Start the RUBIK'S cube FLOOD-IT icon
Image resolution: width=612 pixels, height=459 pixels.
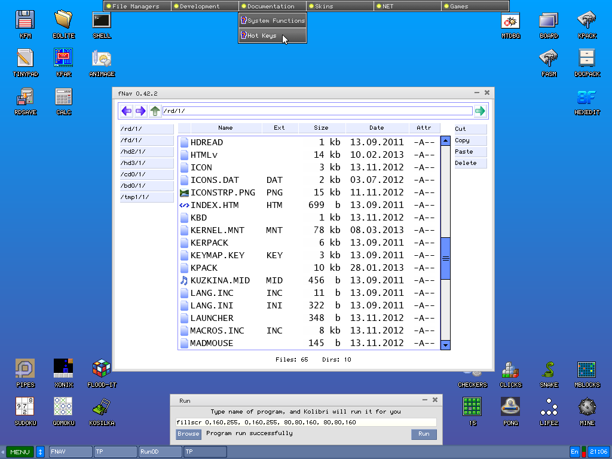[x=102, y=369]
